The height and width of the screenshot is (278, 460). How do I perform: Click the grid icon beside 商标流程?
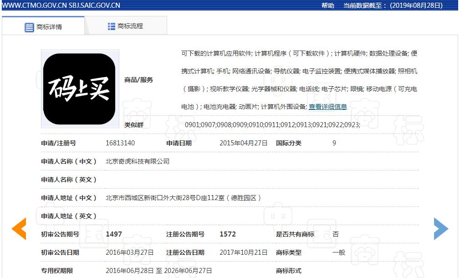click(111, 27)
